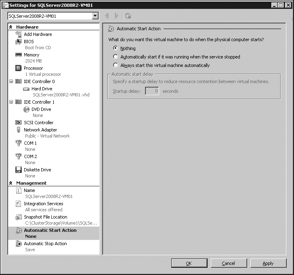Select the Processor icon

(x=19, y=68)
